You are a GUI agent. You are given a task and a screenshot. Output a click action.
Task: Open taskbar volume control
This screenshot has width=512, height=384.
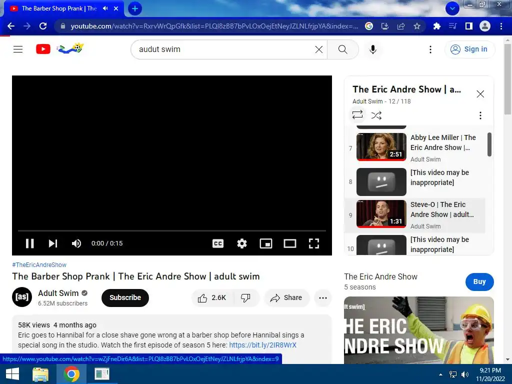click(464, 374)
